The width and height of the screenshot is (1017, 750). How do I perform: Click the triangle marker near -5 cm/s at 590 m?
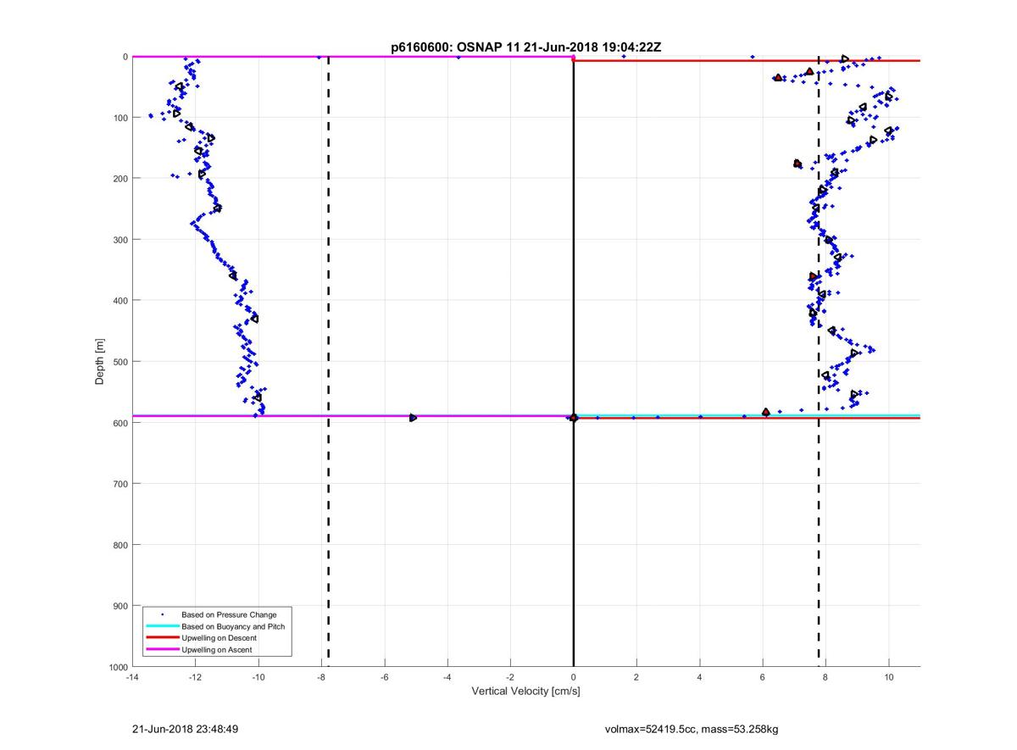(413, 418)
